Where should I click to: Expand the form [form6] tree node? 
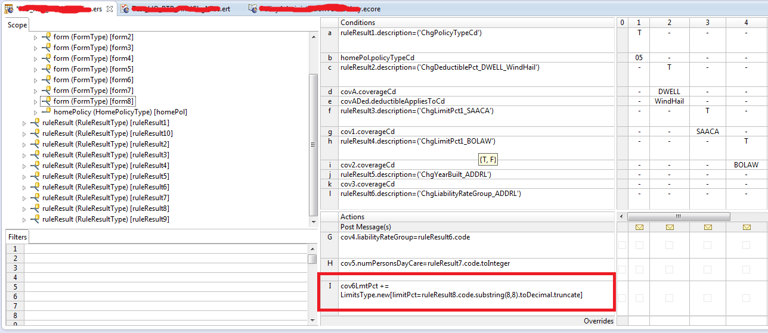pos(35,80)
